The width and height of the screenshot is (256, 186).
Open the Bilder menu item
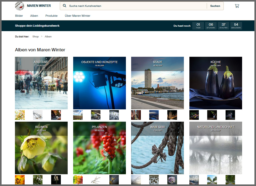[19, 16]
